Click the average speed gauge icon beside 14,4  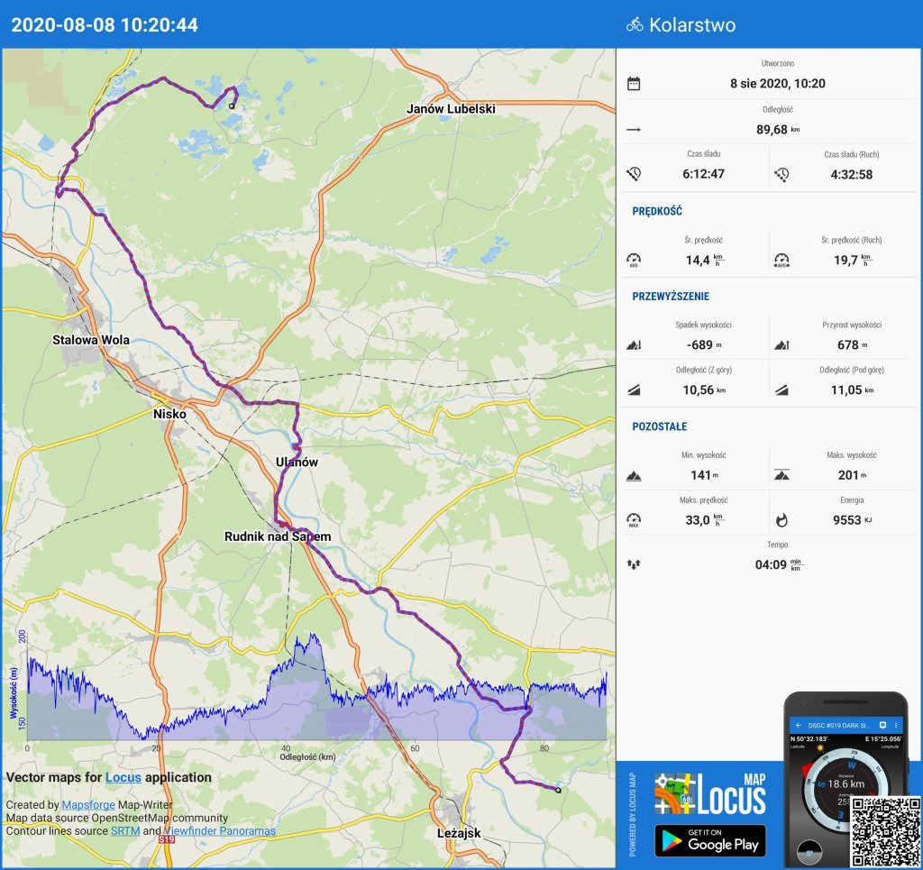pos(634,261)
